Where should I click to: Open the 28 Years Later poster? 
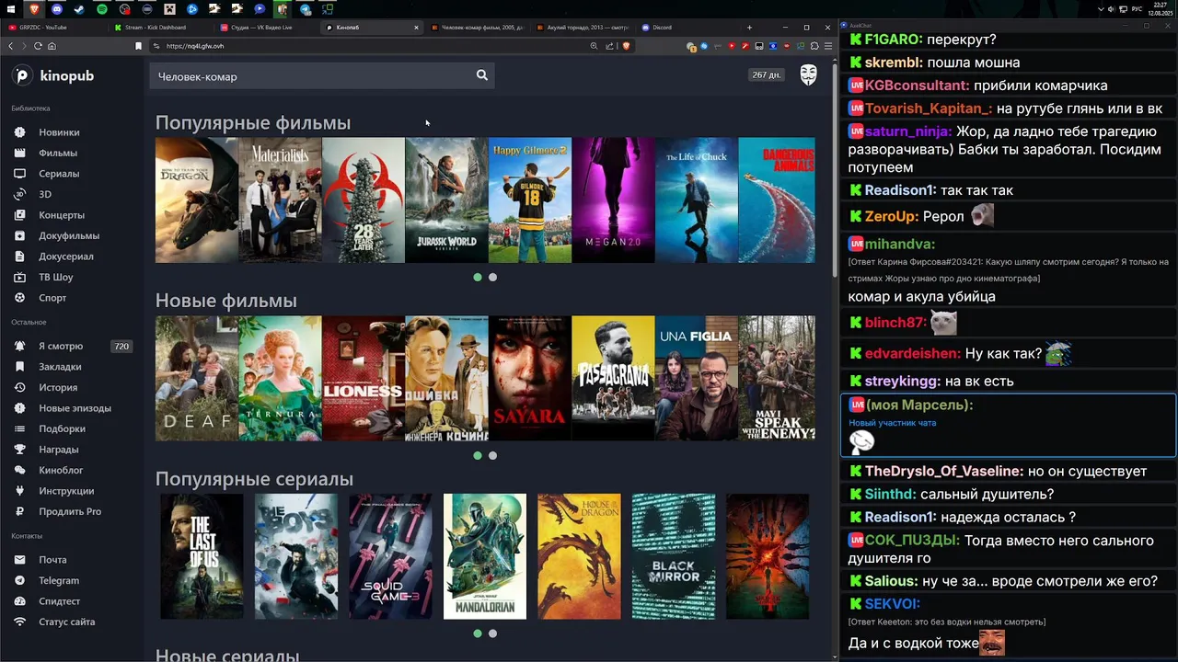tap(364, 200)
